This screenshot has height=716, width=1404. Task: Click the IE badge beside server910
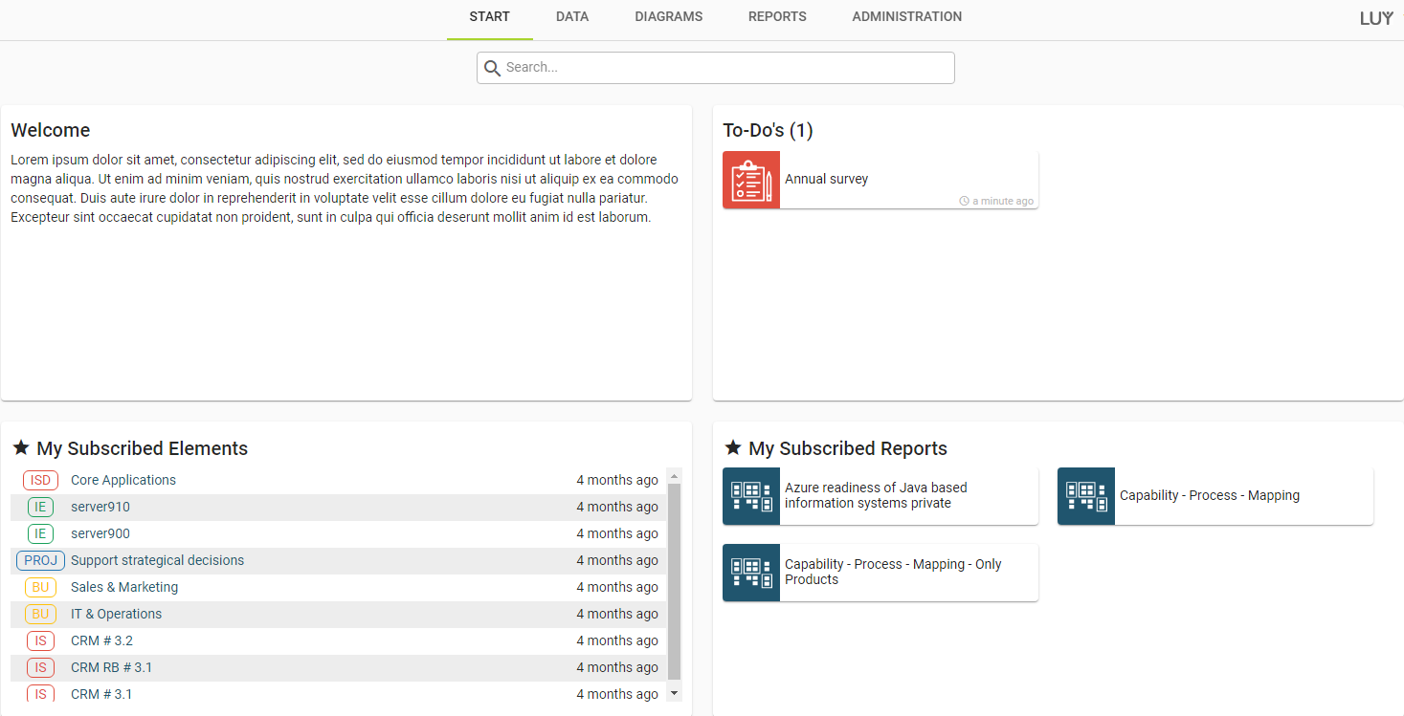pyautogui.click(x=40, y=507)
